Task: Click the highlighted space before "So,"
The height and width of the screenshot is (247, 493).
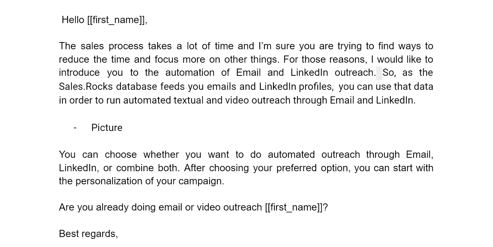Action: coord(379,73)
